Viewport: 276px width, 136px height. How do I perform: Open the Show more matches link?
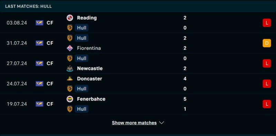[x=134, y=123]
